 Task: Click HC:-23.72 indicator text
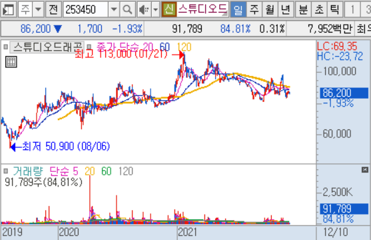click(x=340, y=57)
